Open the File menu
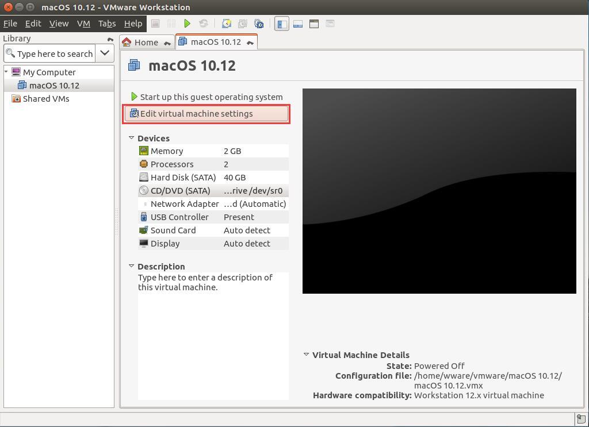Viewport: 589px width, 427px height. [10, 24]
